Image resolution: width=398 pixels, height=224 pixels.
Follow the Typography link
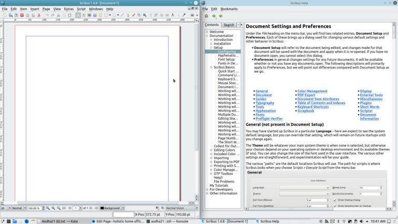point(265,103)
